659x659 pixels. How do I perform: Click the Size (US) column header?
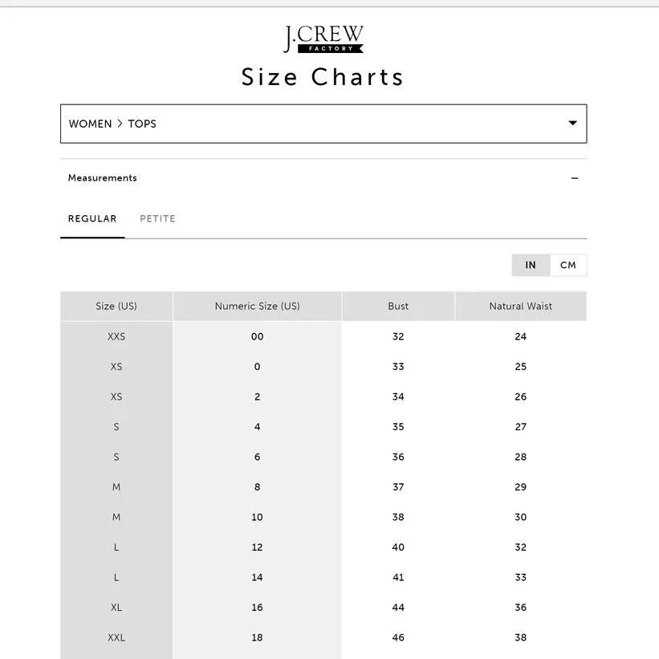coord(116,307)
